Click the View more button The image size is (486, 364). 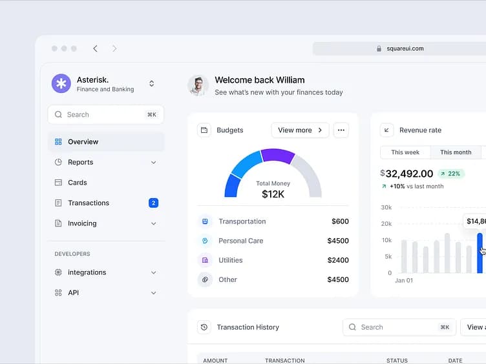pos(300,130)
